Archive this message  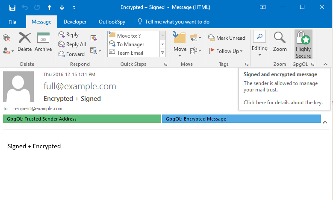click(43, 42)
